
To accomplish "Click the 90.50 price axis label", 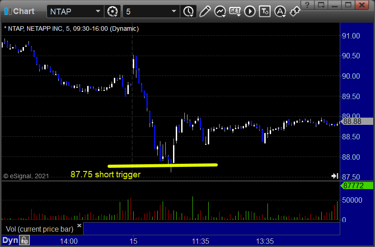I will (x=351, y=56).
